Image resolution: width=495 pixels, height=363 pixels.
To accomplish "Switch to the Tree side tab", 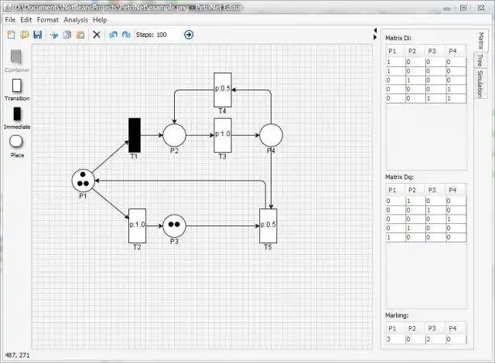I will [480, 60].
